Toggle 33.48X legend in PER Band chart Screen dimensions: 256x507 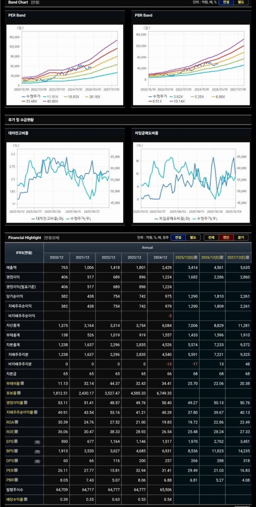pyautogui.click(x=29, y=101)
